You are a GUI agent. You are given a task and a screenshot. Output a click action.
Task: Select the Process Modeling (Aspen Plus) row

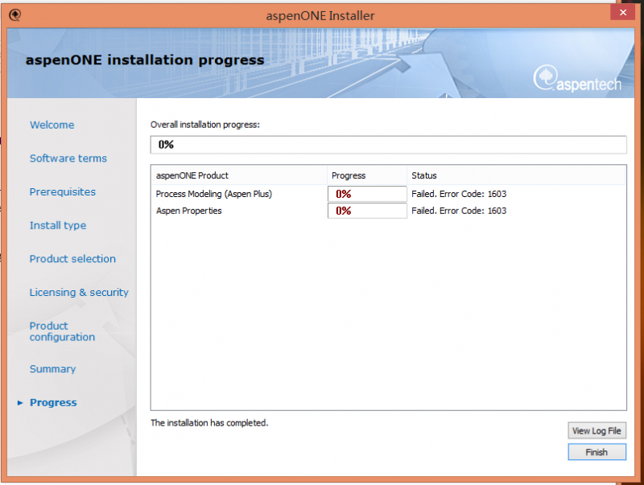388,194
